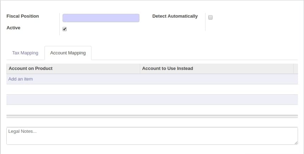This screenshot has width=304, height=154.
Task: Click the divider between the two column headers
Action: pyautogui.click(x=140, y=69)
